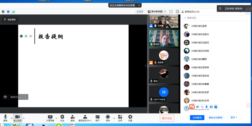Open meeting settings gear
The height and width of the screenshot is (126, 252).
pos(130,118)
